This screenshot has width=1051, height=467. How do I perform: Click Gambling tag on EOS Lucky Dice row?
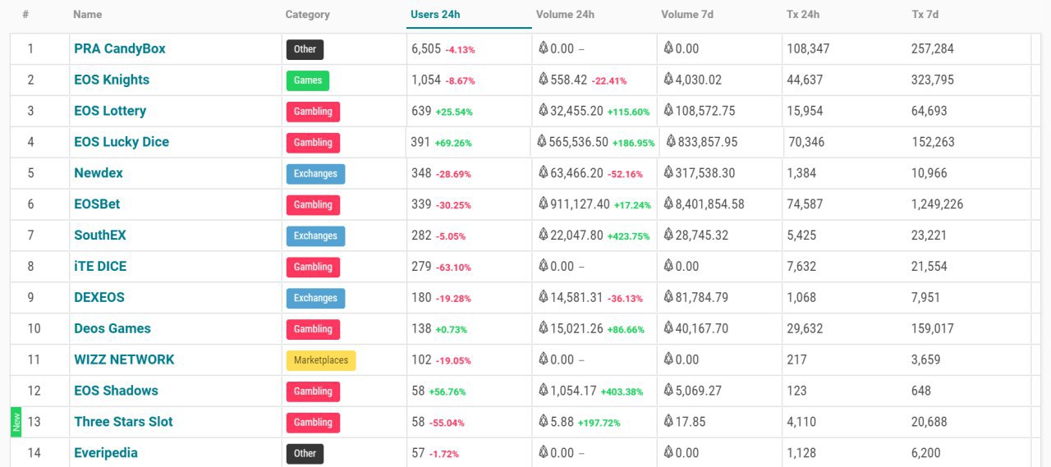click(313, 143)
